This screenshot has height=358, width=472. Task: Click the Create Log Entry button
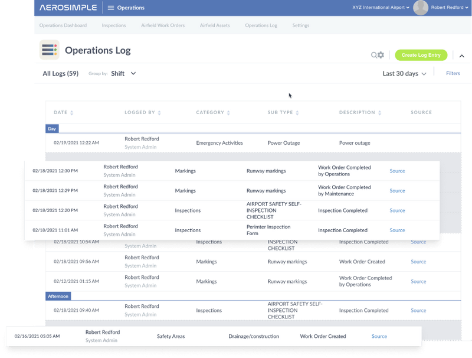pyautogui.click(x=421, y=54)
